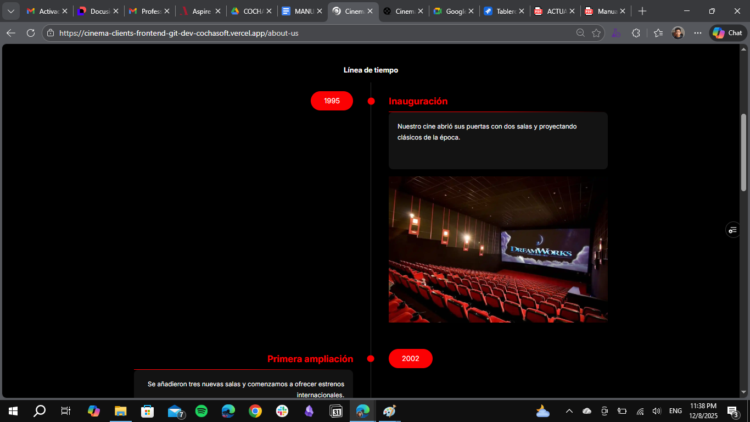
Task: Click the speaker icon in the system tray
Action: (x=657, y=410)
